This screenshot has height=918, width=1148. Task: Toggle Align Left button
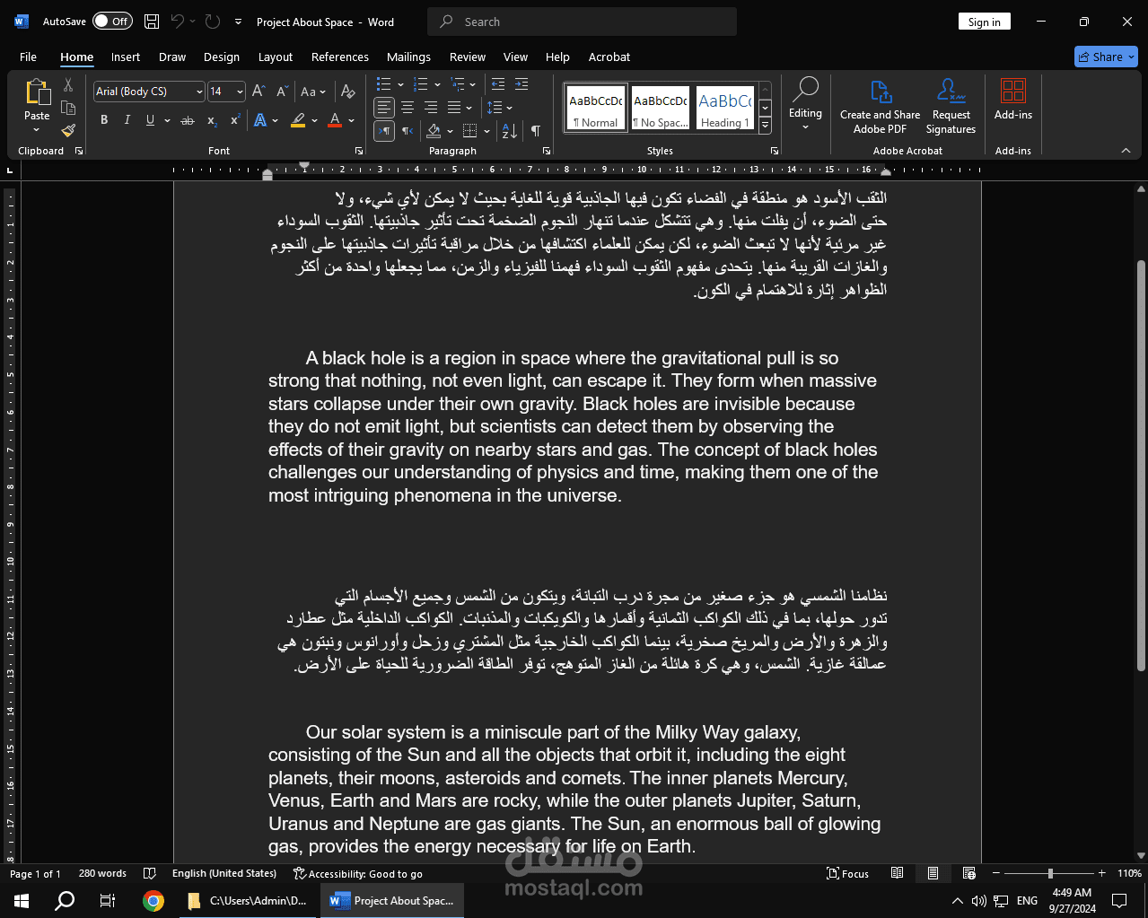coord(384,108)
